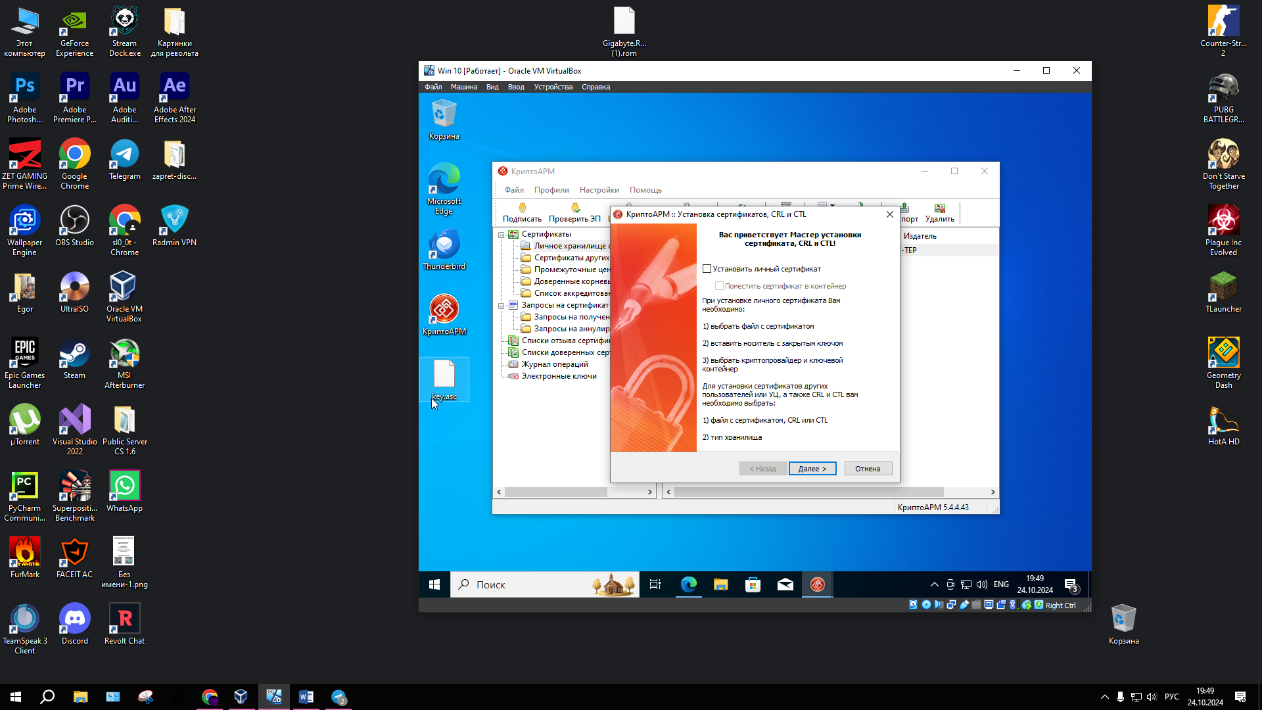Click the 'Далее >' button in the wizard
1262x710 pixels.
pyautogui.click(x=812, y=469)
